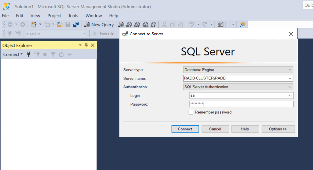Click the Cut scissors icon
The height and width of the screenshot is (170, 313).
(164, 24)
